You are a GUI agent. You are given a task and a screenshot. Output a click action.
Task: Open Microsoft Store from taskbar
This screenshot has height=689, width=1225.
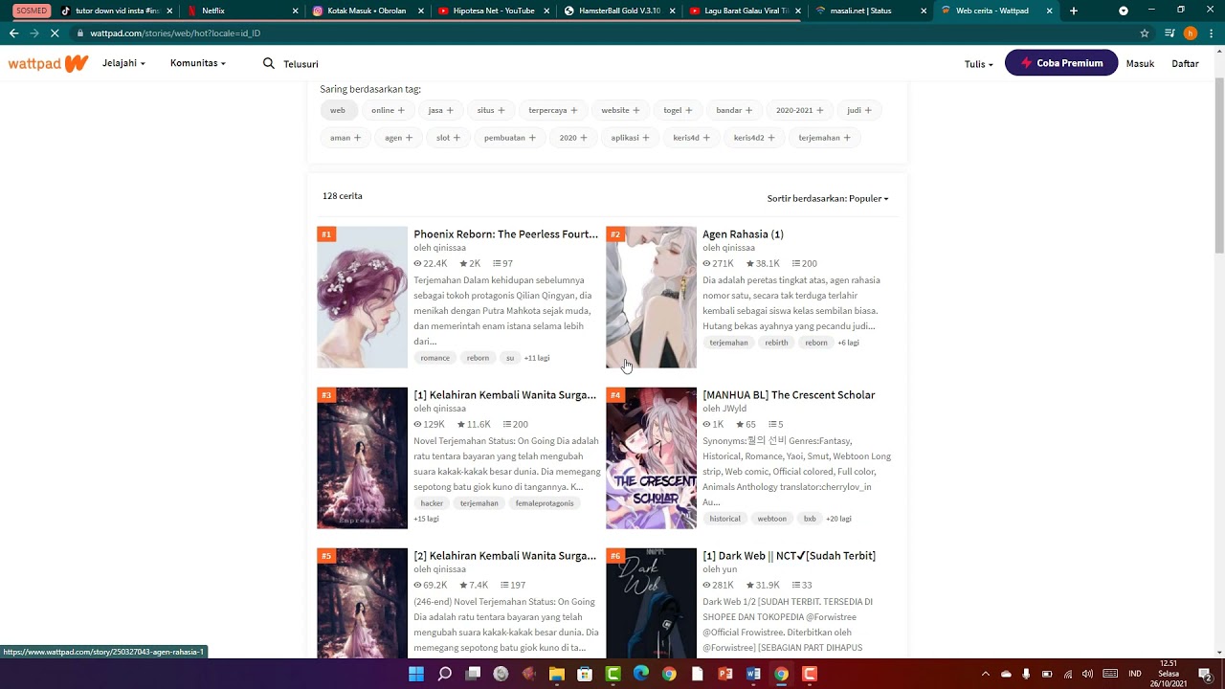585,674
